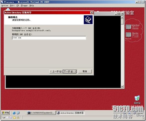Screen dimensions: 146x121
Task: Close the command prompt window
Action: 122,14
